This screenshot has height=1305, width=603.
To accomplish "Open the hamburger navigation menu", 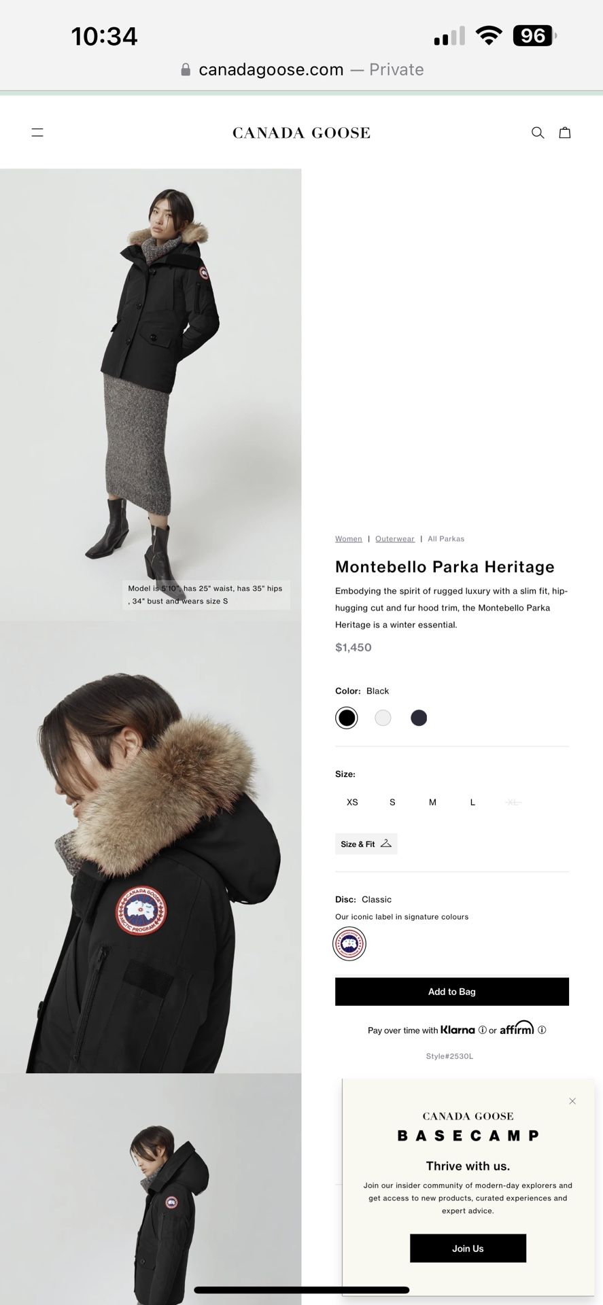I will [37, 133].
